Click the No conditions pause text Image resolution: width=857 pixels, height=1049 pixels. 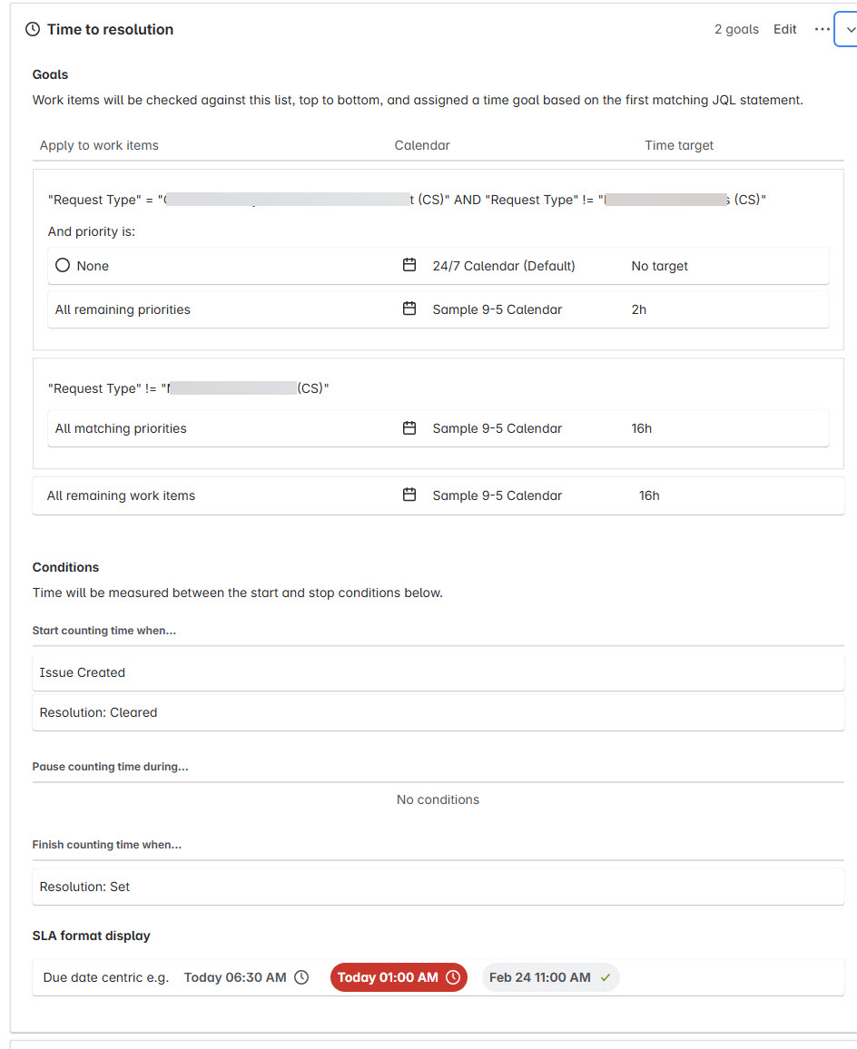coord(438,799)
